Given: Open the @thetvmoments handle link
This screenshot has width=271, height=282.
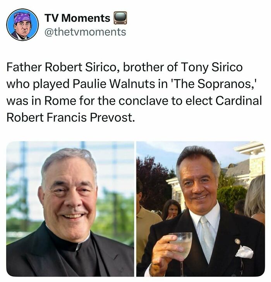Looking at the screenshot, I should [x=85, y=32].
